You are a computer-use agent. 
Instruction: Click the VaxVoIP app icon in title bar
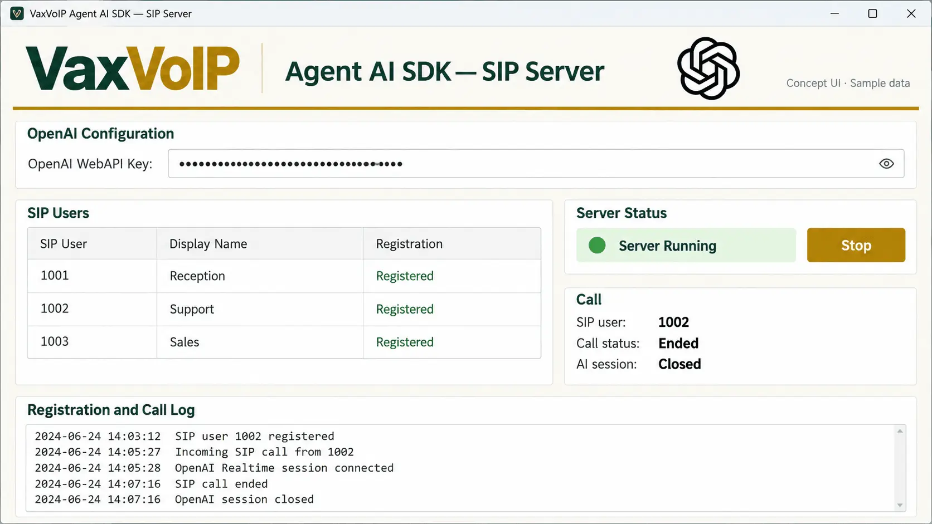coord(17,13)
